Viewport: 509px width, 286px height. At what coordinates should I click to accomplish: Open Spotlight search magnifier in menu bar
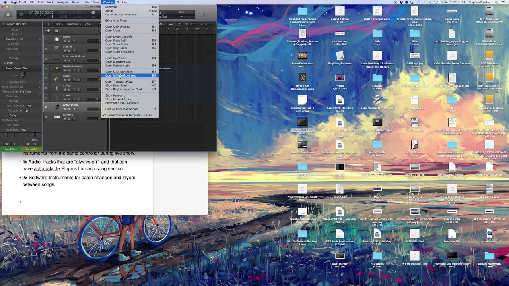pos(496,2)
